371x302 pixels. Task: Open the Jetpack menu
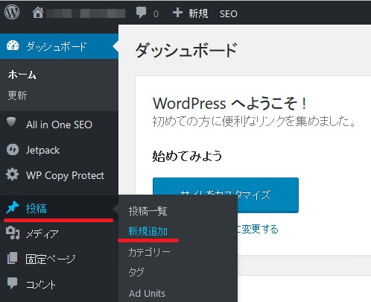[42, 150]
